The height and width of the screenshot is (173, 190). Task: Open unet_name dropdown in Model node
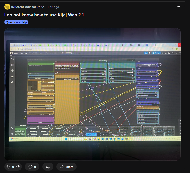147,65
